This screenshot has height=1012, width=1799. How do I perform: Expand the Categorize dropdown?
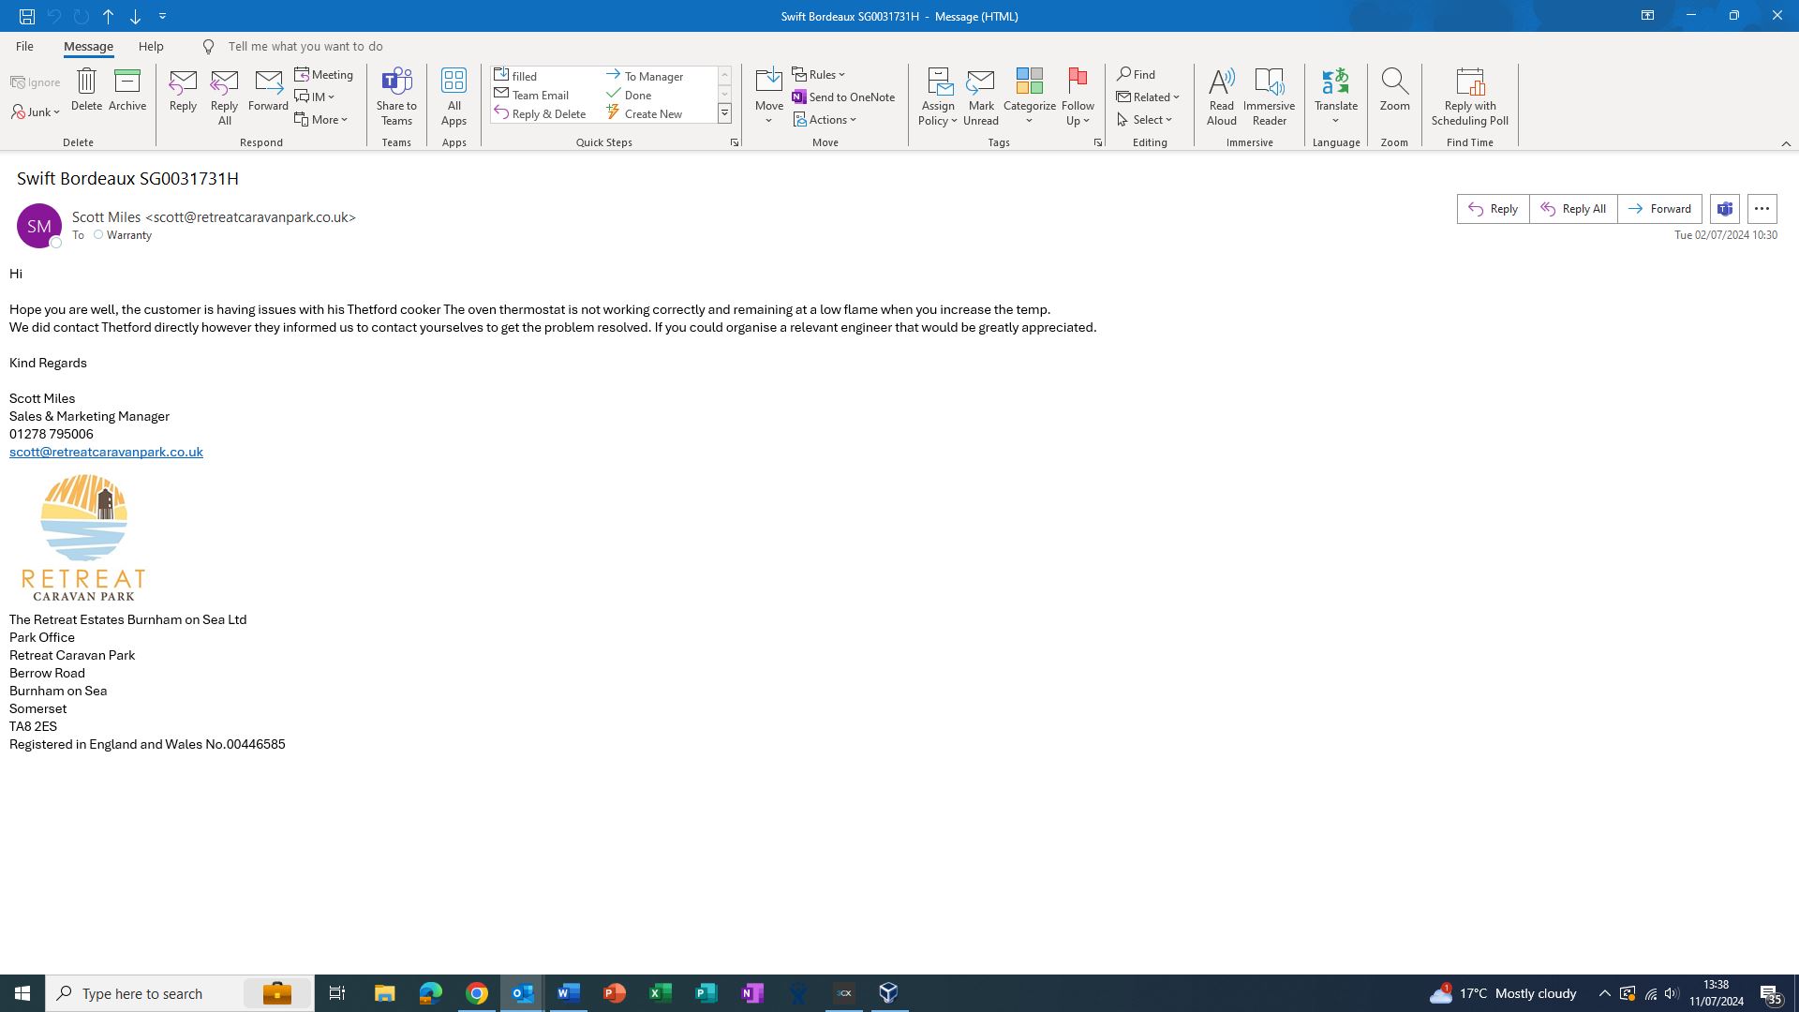tap(1029, 120)
